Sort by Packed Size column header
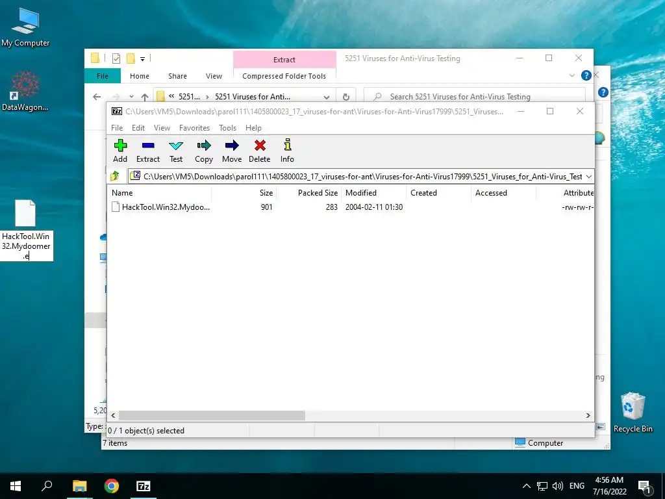This screenshot has width=665, height=499. [309, 192]
